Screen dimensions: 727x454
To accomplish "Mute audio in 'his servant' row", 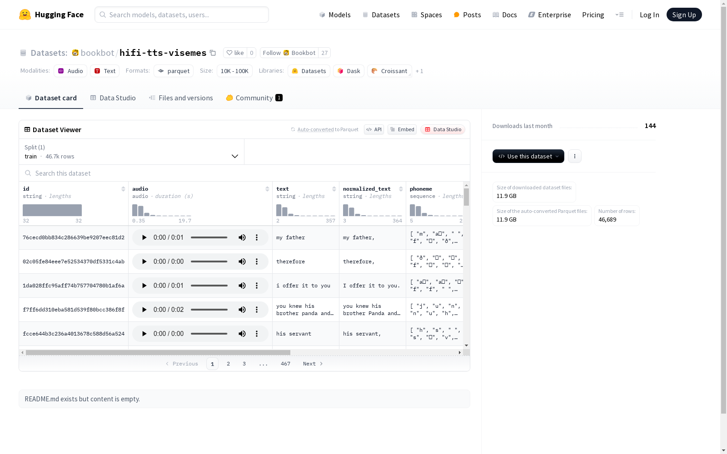I will (242, 334).
